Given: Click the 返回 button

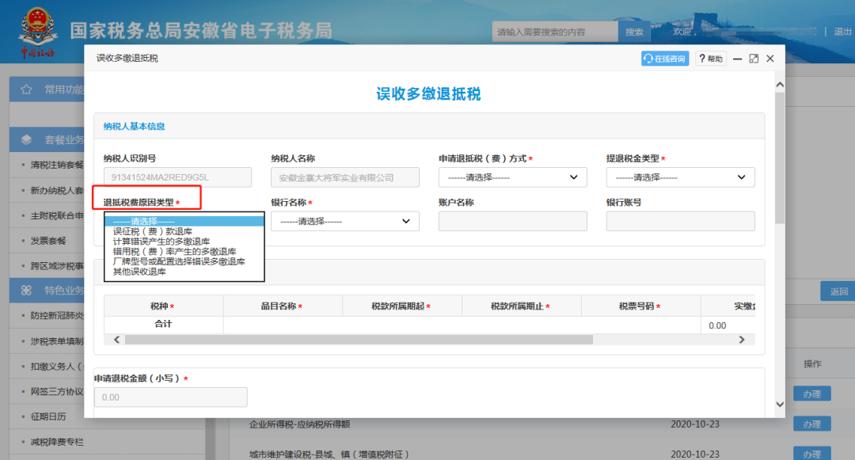Looking at the screenshot, I should 838,291.
